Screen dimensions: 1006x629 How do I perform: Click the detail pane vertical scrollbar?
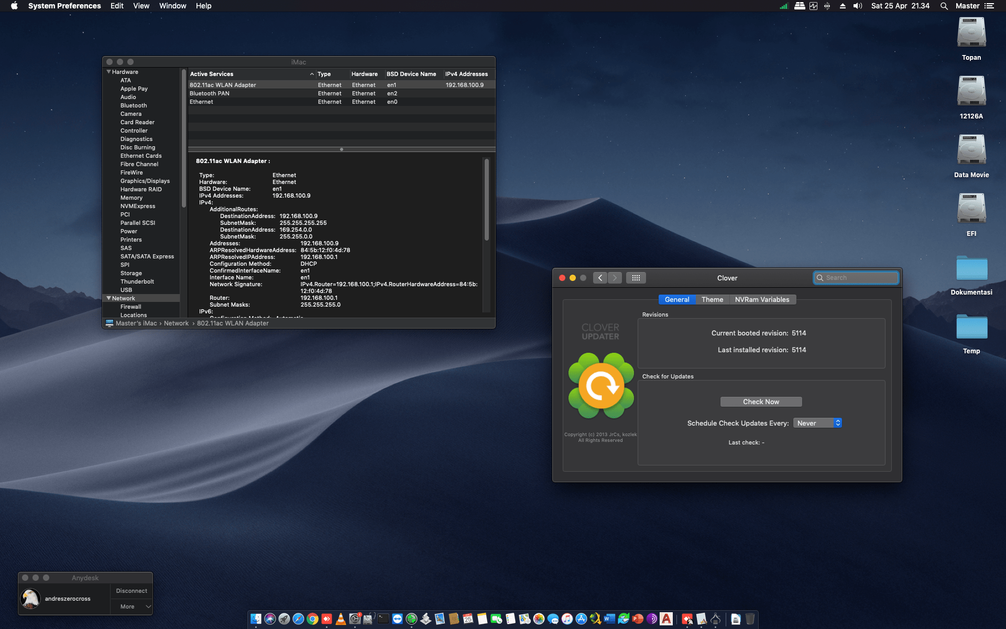(487, 199)
